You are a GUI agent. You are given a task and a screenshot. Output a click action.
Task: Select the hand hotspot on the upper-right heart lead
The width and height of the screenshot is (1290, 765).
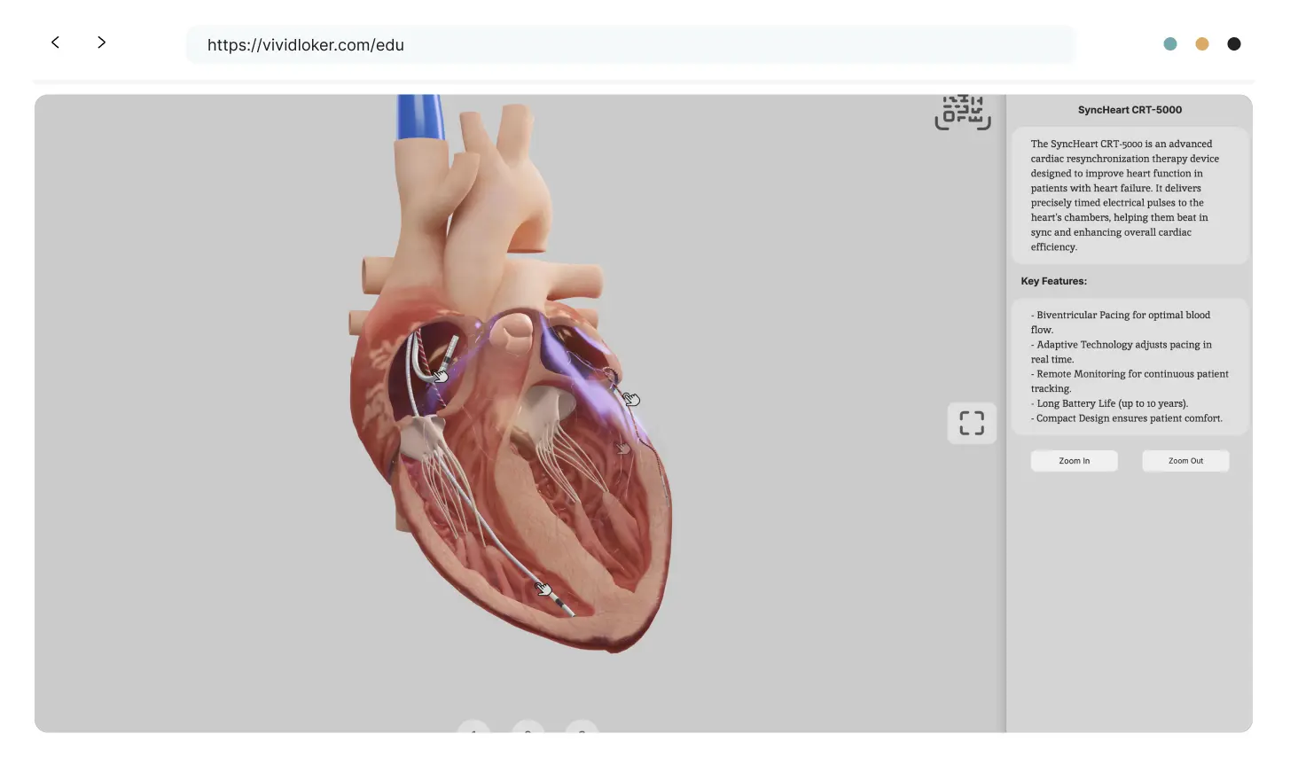coord(630,399)
